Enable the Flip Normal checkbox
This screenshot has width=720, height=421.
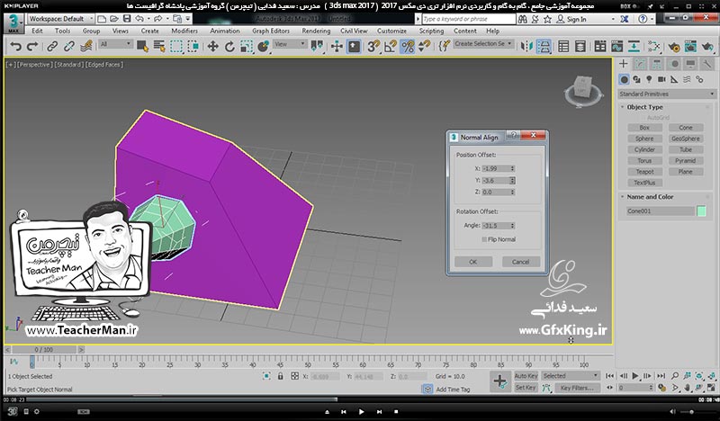(484, 239)
